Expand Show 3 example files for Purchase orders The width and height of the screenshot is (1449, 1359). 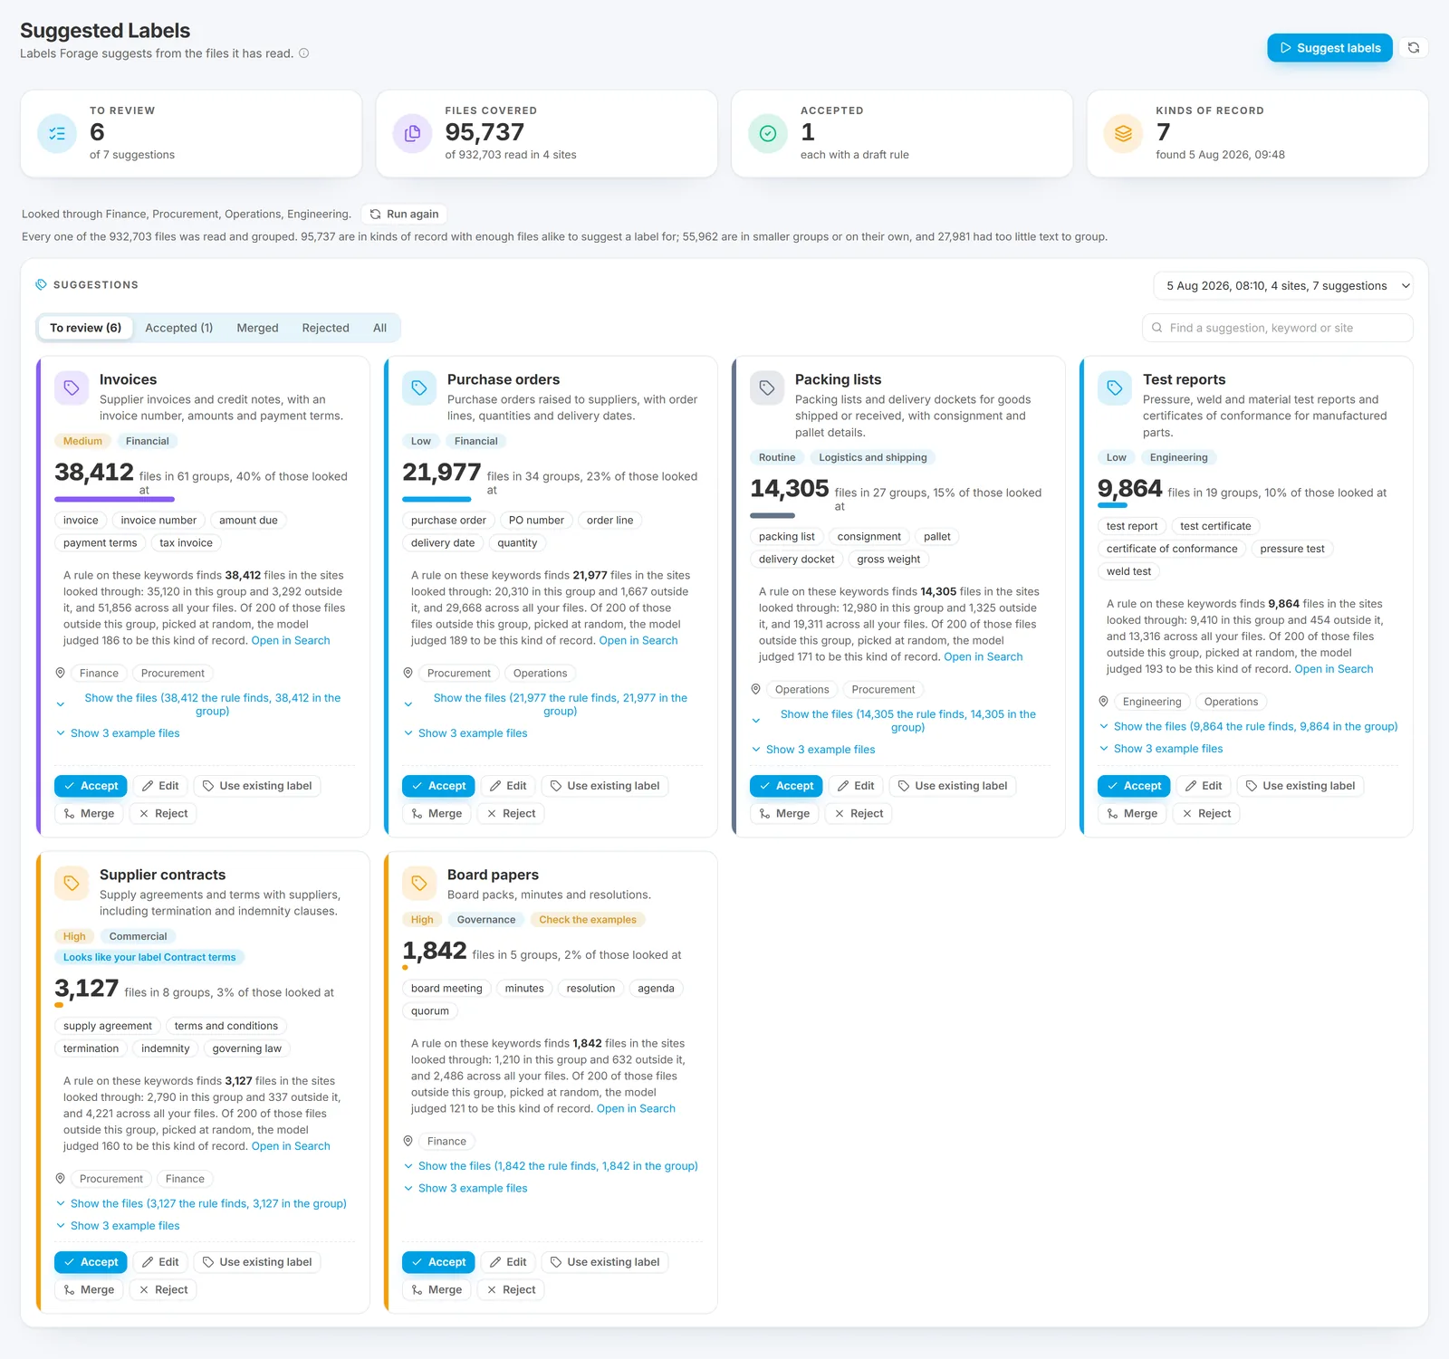pos(465,733)
